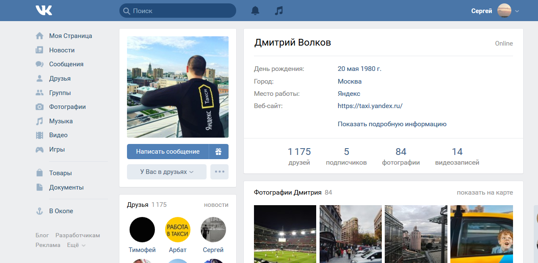Image resolution: width=538 pixels, height=263 pixels.
Task: Click the home icon beside Моя Страница
Action: pyautogui.click(x=39, y=36)
